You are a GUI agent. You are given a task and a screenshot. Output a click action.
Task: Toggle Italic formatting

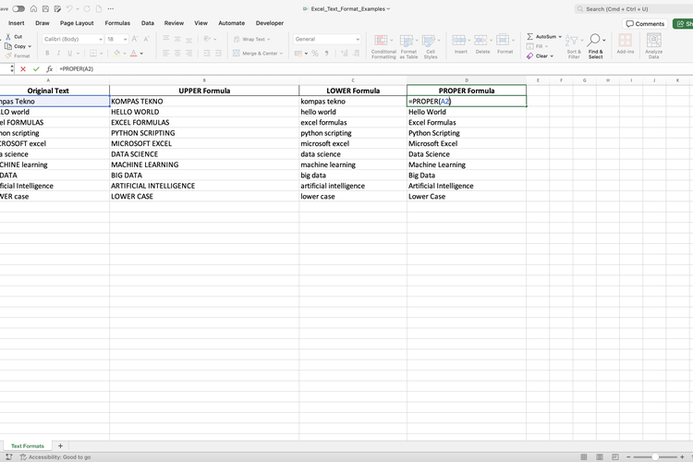point(58,54)
